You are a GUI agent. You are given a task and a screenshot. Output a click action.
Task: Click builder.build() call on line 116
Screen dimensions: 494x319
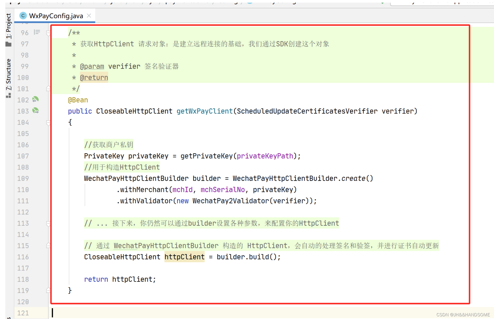click(247, 257)
